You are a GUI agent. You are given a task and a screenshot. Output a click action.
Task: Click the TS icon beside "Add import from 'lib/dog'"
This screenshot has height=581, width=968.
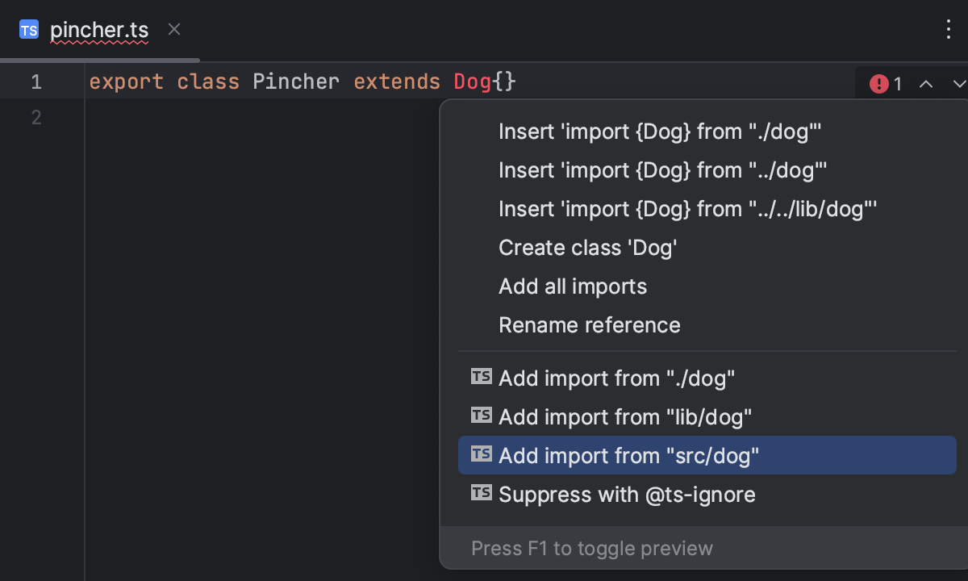(x=481, y=415)
